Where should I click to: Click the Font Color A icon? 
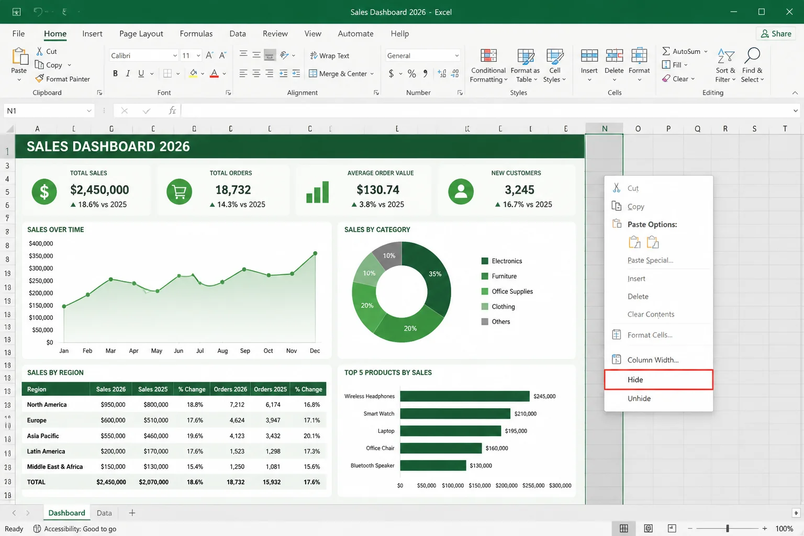point(214,73)
